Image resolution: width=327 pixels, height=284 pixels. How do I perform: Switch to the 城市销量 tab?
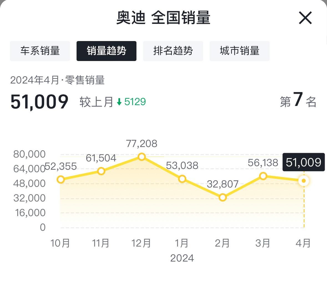coord(240,51)
